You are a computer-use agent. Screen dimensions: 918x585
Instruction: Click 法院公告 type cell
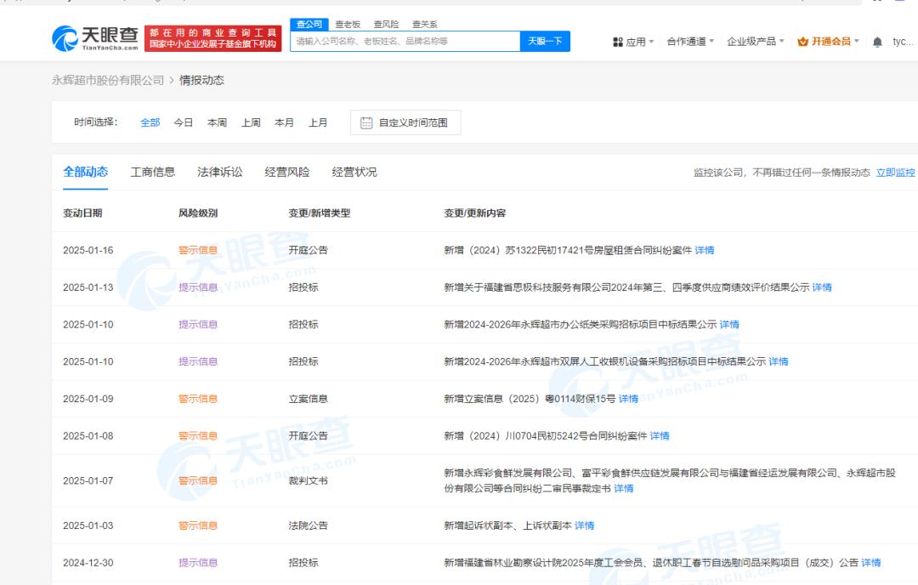[308, 525]
